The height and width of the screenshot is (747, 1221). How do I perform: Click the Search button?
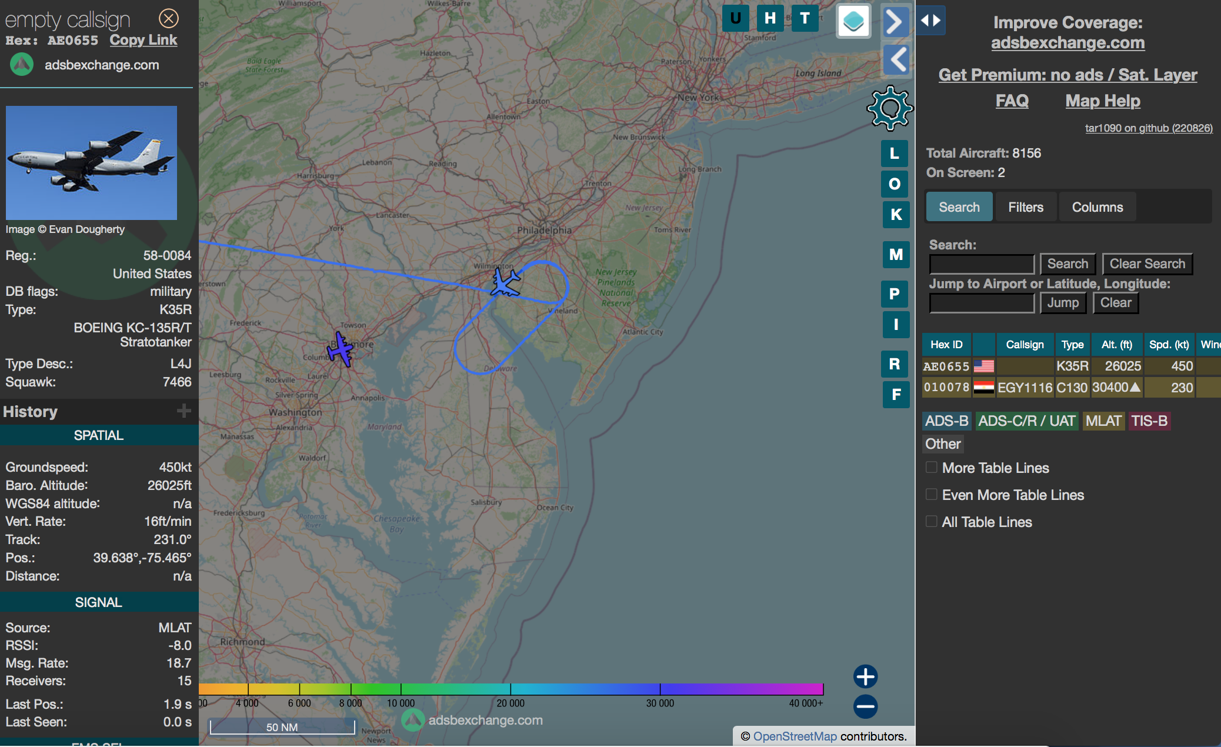(x=1067, y=264)
